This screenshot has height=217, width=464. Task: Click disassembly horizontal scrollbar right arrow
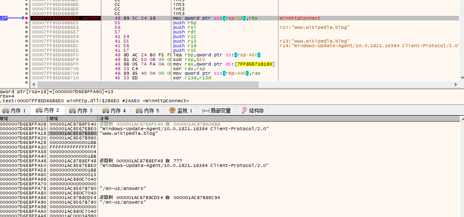coord(456,84)
